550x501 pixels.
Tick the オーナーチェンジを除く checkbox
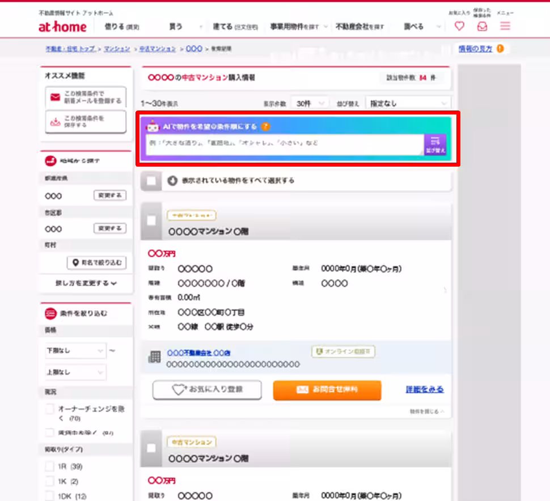coord(50,409)
